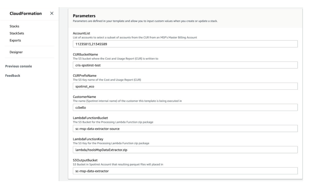Screen dimensions: 309x187
Task: Close the CloudFormation sidebar panel
Action: pyautogui.click(x=52, y=13)
